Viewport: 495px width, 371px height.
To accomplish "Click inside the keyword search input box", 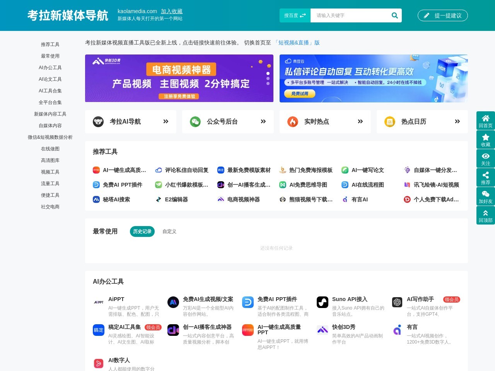I will (348, 15).
